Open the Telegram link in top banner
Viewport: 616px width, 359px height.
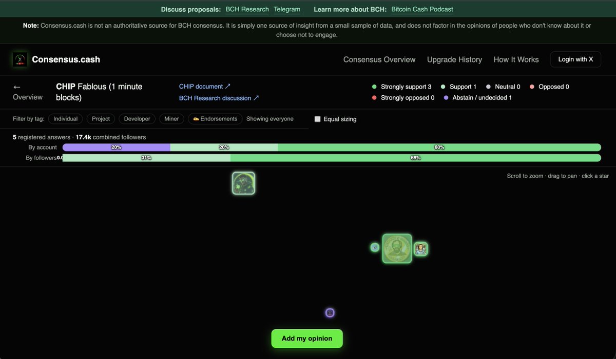coord(287,9)
